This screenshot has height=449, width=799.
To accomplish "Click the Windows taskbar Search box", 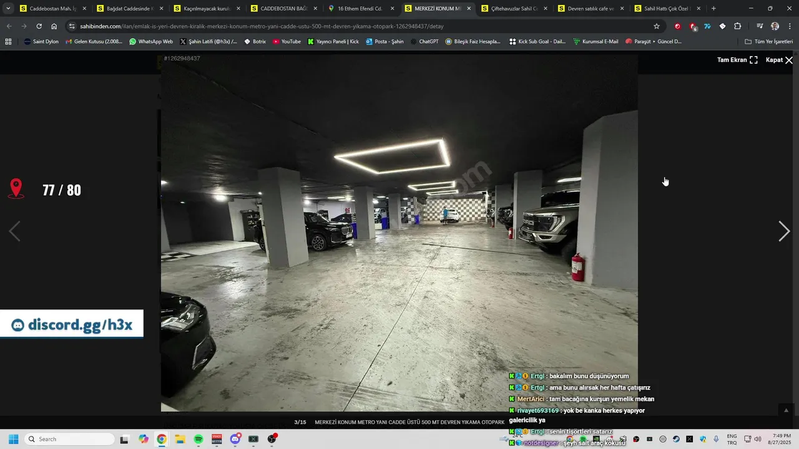I will [69, 439].
